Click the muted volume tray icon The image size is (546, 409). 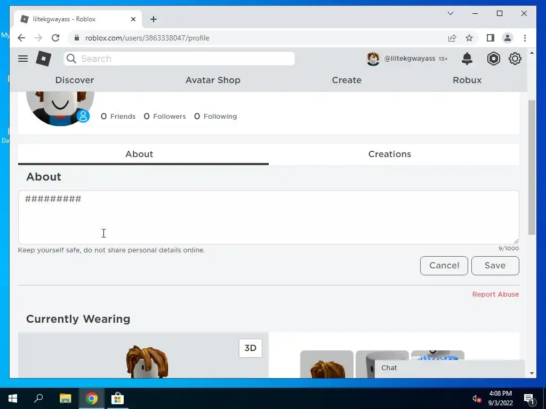tap(476, 398)
